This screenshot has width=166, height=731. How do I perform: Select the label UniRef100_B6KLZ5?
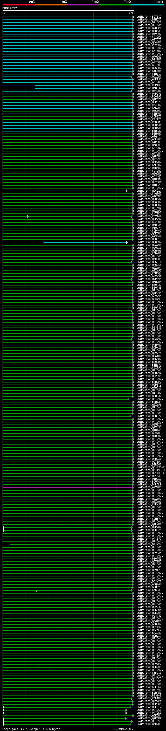point(149,530)
